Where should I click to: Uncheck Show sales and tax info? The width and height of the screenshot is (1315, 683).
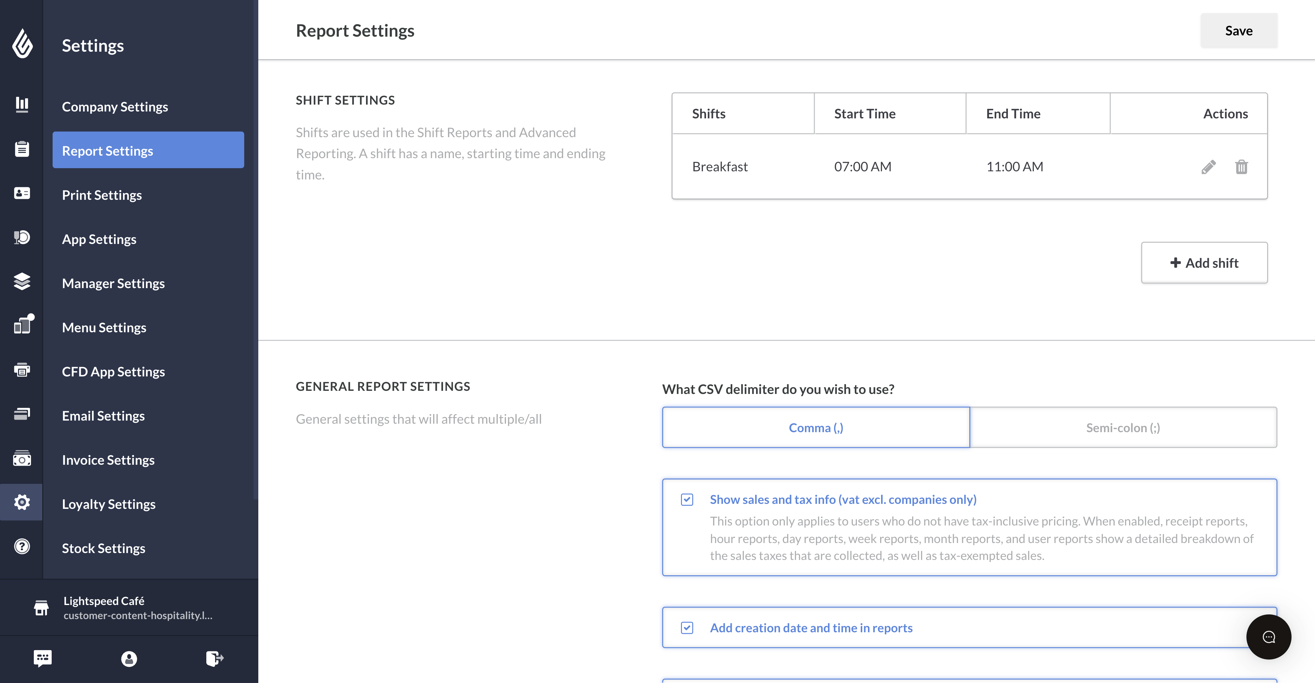pos(687,500)
